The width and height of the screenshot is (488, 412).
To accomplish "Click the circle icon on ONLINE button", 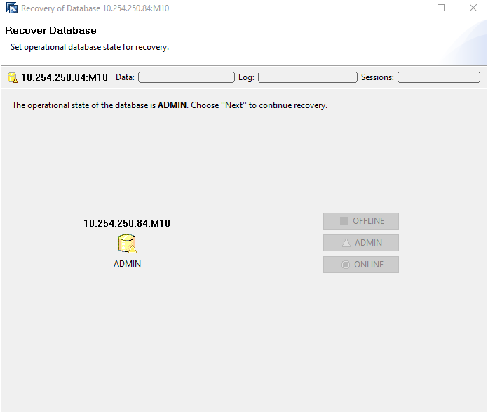I will pyautogui.click(x=344, y=265).
